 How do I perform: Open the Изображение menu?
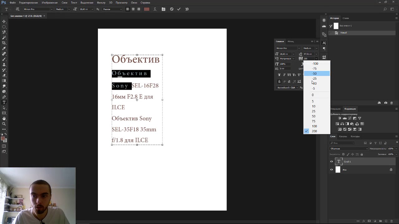pos(50,2)
